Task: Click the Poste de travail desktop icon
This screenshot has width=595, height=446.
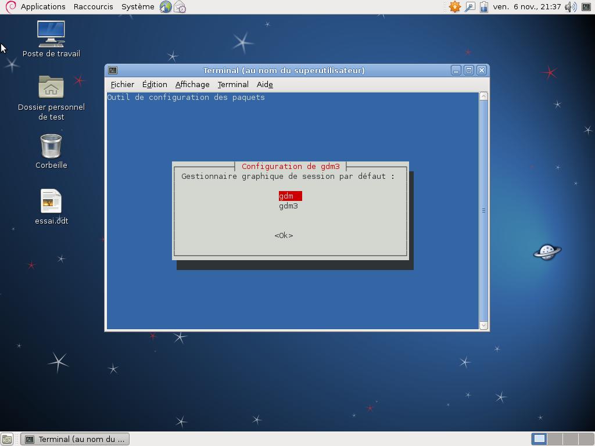Action: click(51, 35)
